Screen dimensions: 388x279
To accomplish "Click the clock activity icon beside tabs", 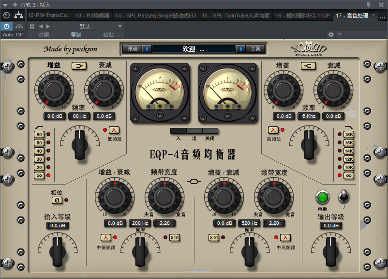I will [6, 15].
